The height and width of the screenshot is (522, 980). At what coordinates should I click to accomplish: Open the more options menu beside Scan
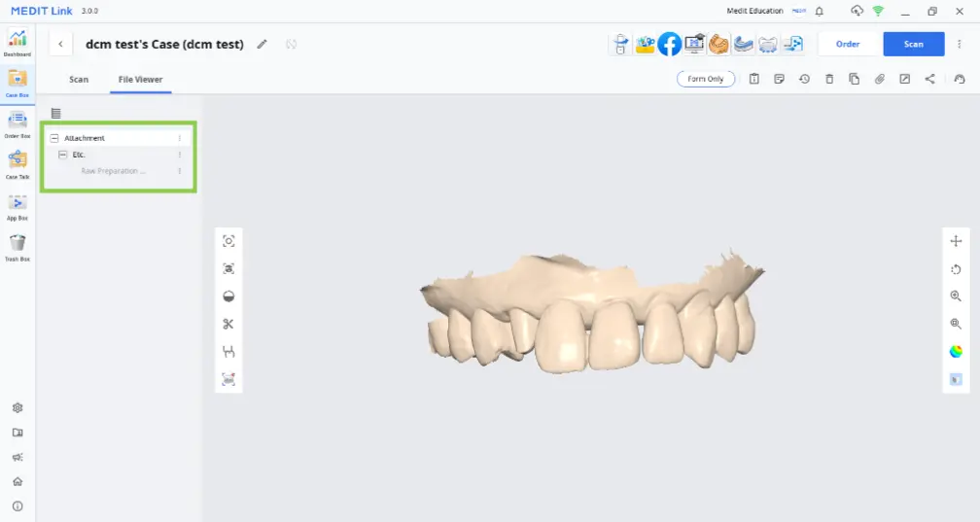point(960,44)
